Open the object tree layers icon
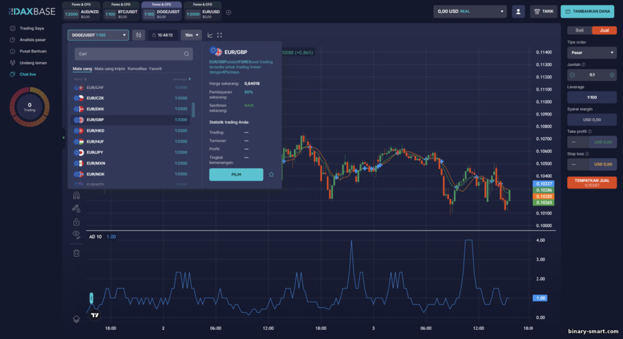This screenshot has width=623, height=339. [77, 319]
